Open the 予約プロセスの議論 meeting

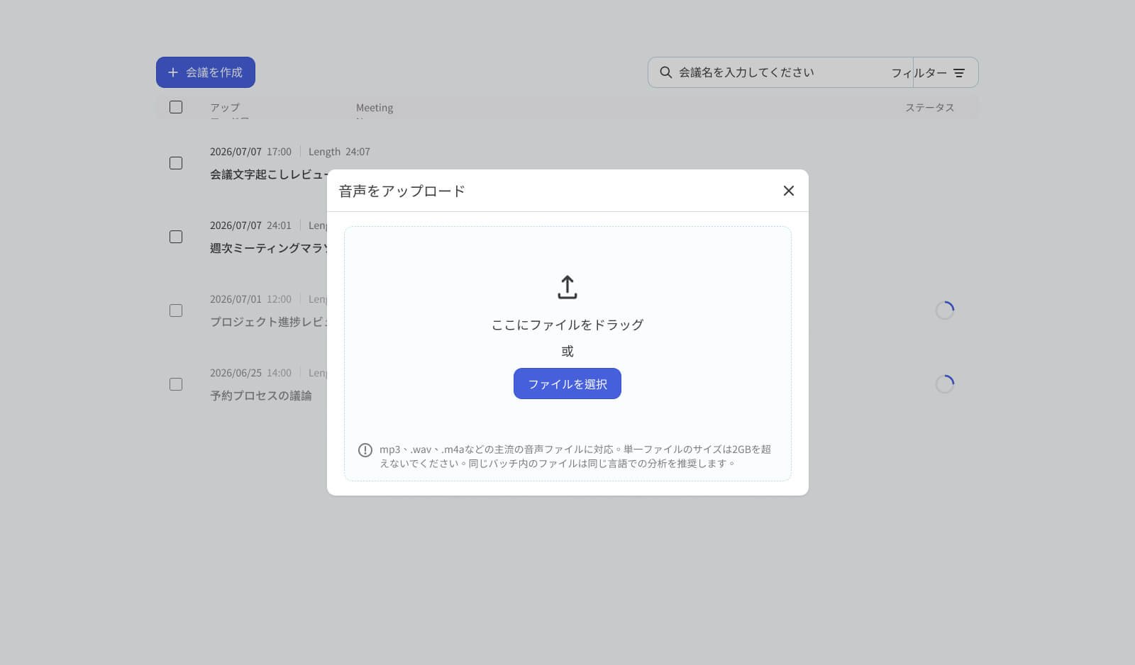pyautogui.click(x=260, y=396)
